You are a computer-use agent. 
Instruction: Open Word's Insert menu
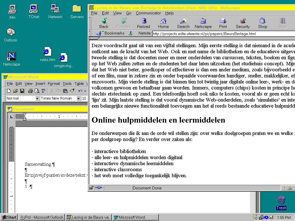point(40,84)
